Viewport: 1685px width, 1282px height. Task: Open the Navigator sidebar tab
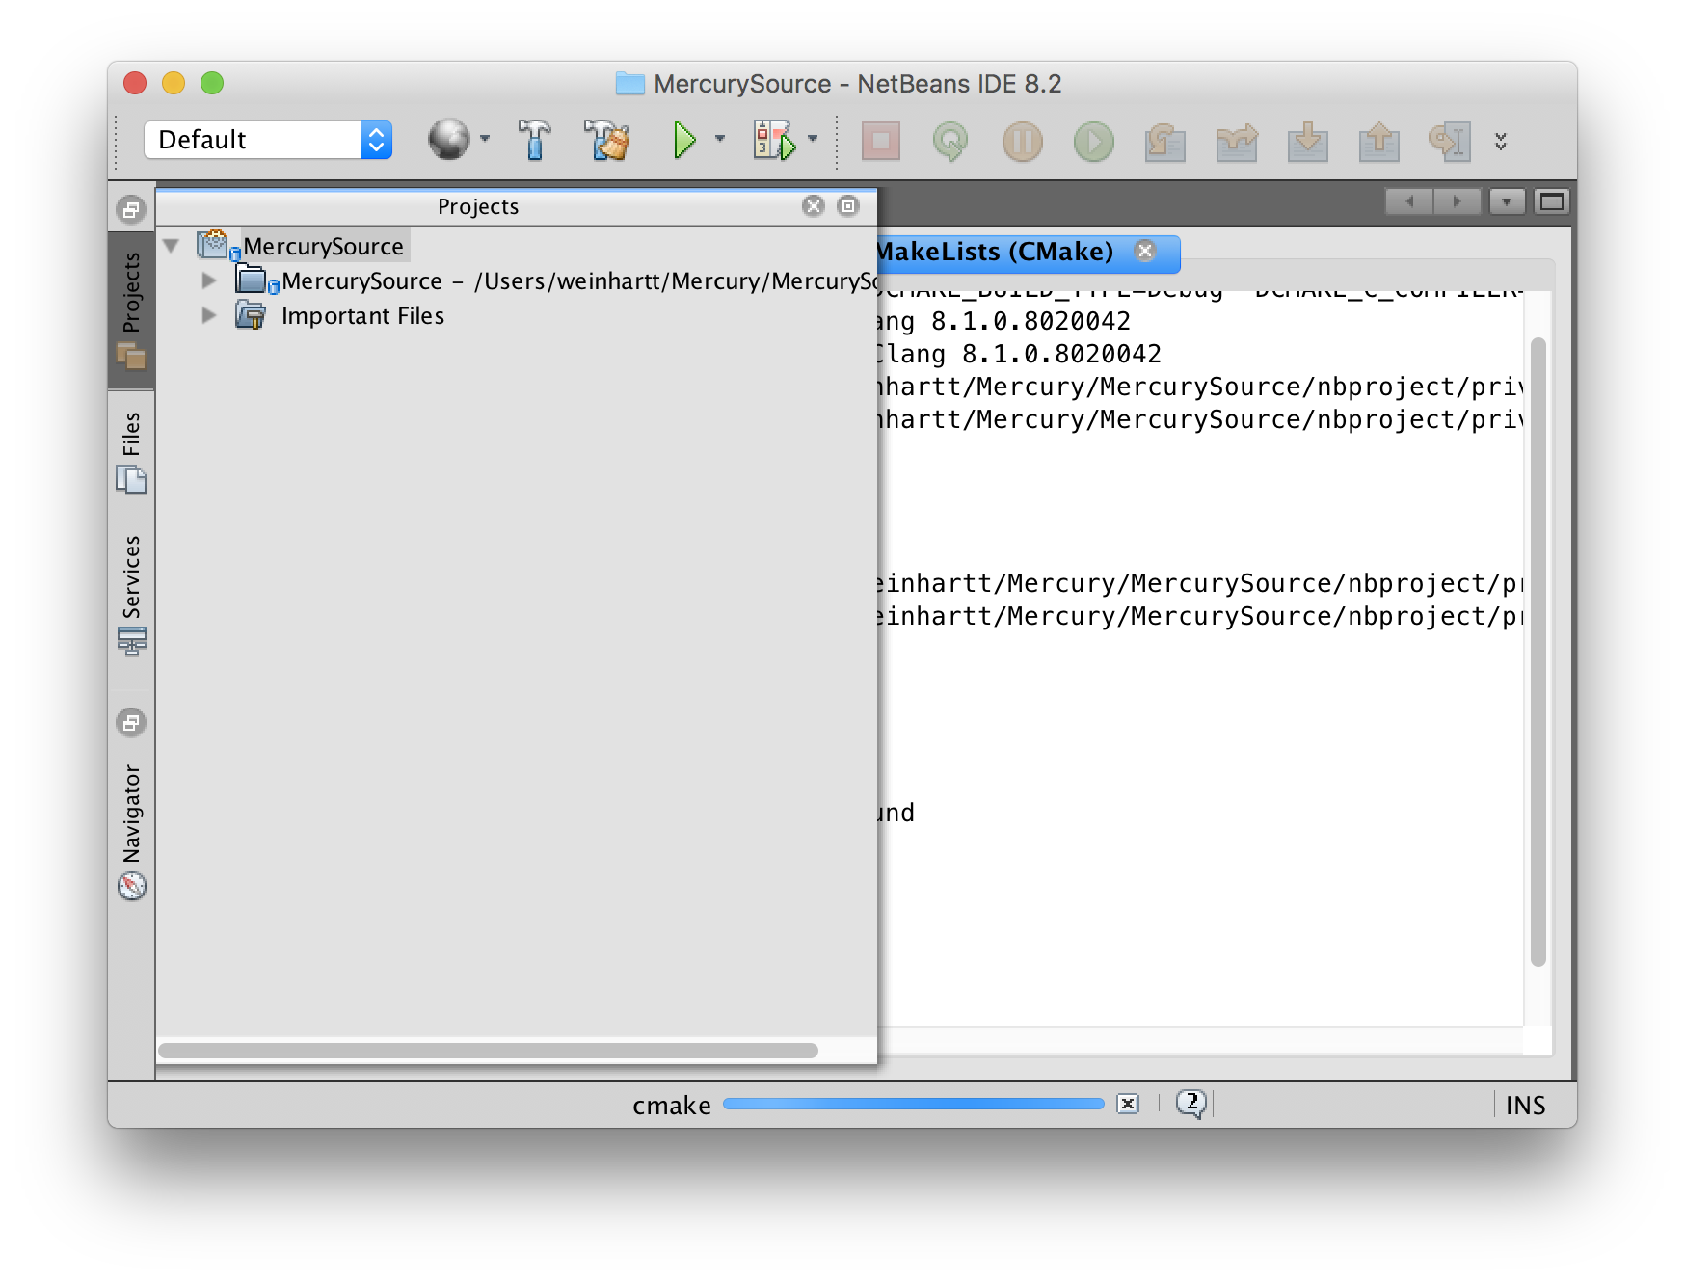(132, 831)
